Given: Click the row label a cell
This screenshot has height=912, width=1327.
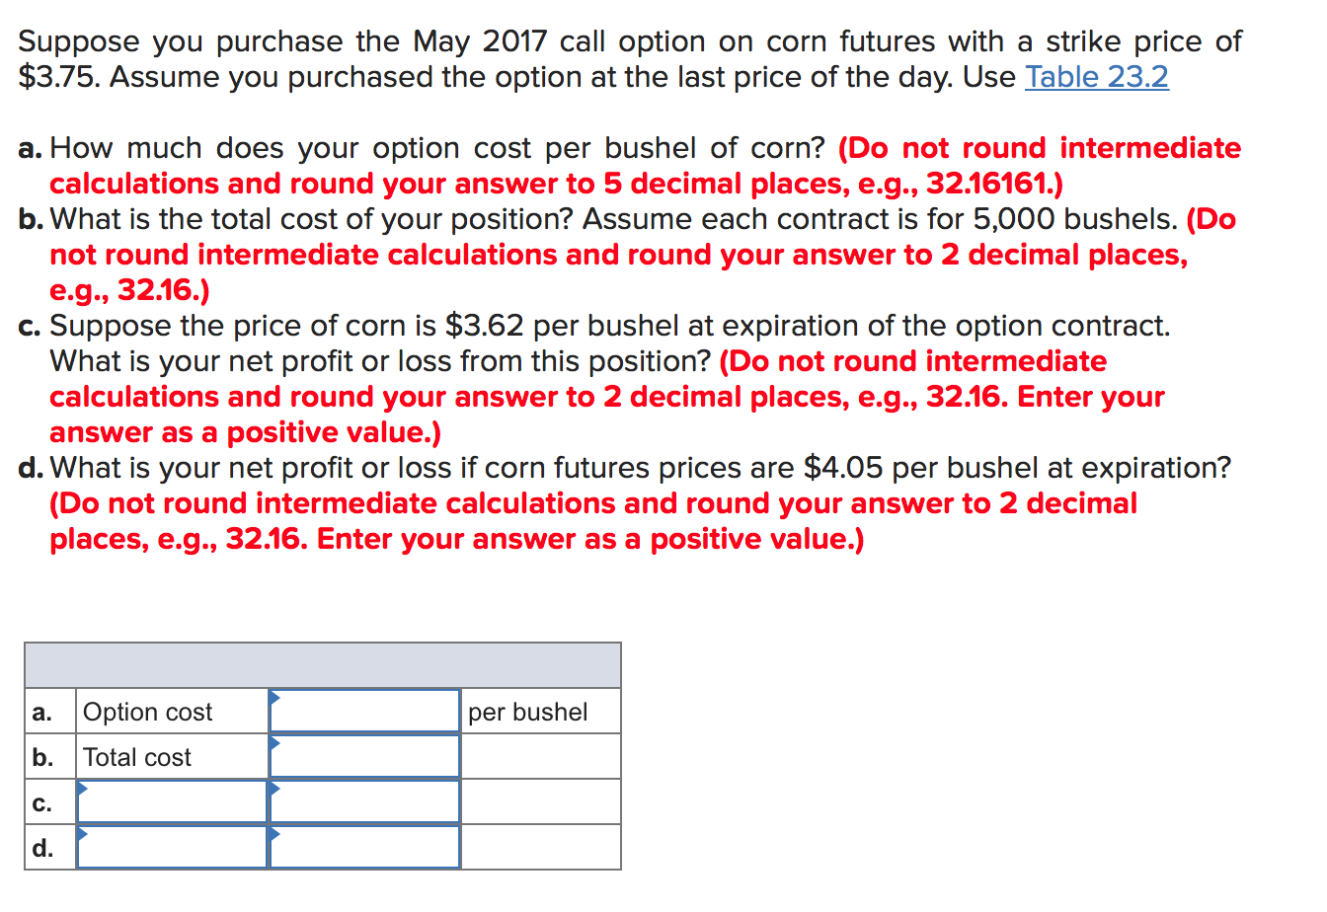Looking at the screenshot, I should click(x=44, y=711).
